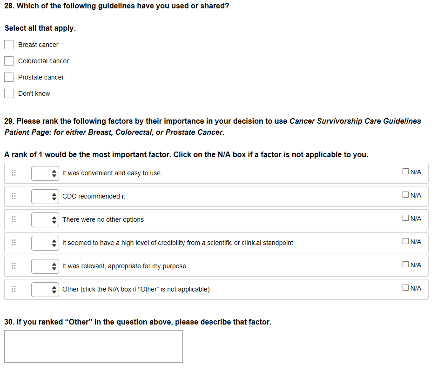Click drag handle for "CDC recommended it" row

(14, 196)
